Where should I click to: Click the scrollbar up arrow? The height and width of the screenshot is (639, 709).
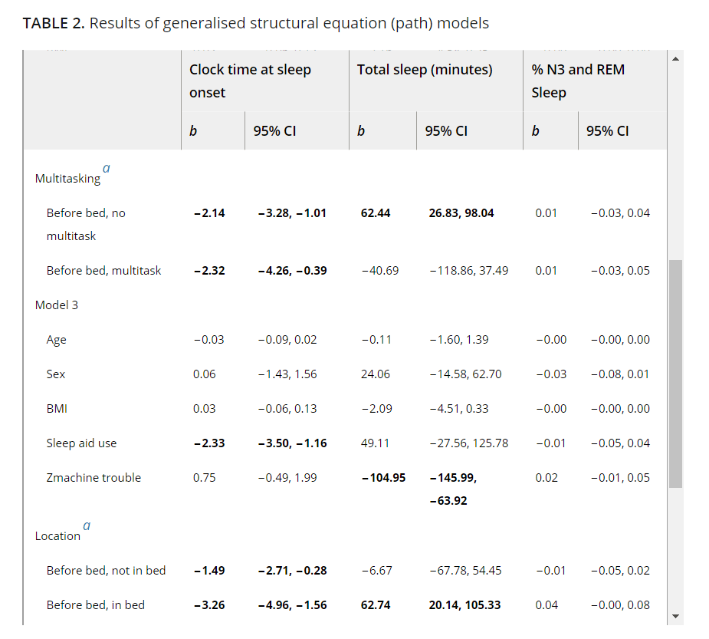[675, 59]
